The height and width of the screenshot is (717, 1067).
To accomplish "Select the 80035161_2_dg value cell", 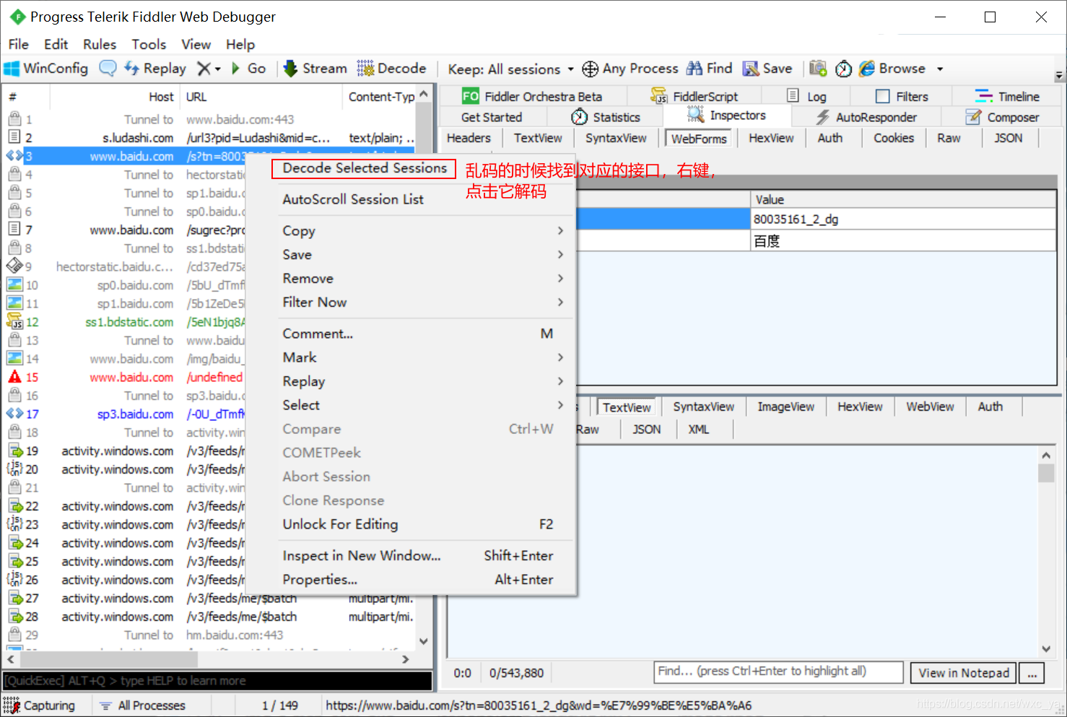I will coord(903,220).
